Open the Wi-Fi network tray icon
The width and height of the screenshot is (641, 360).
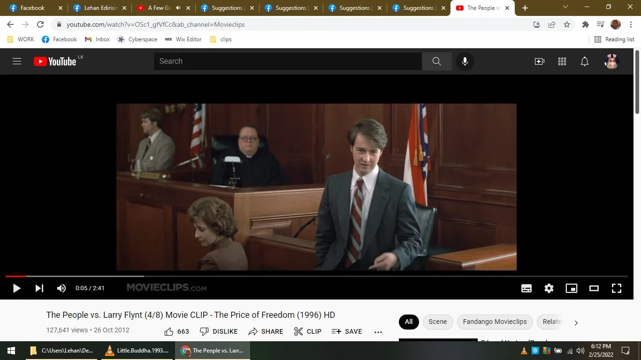coord(570,351)
